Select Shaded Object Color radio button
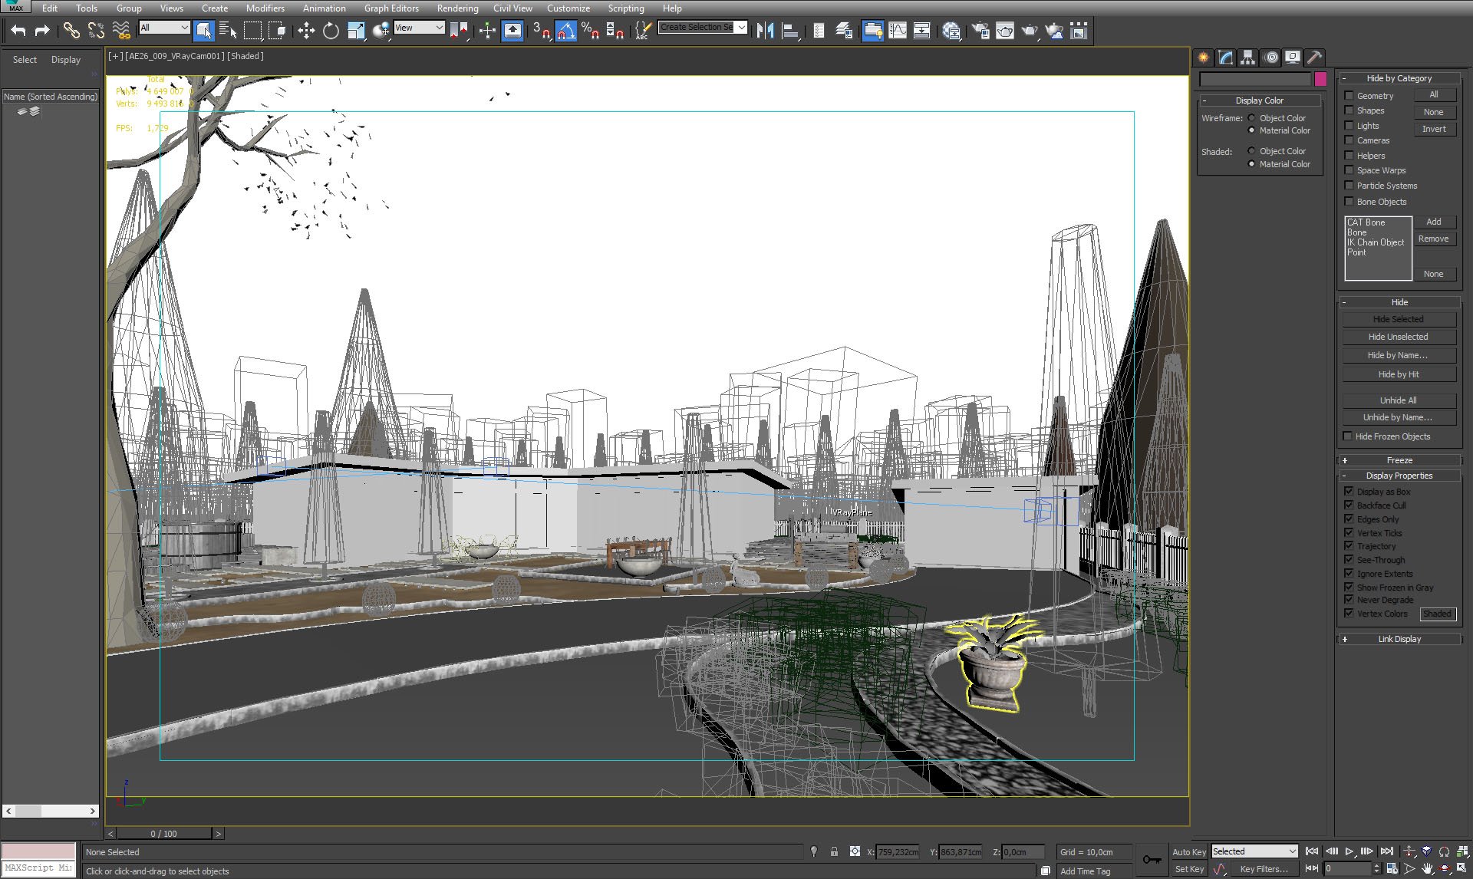This screenshot has width=1473, height=879. pyautogui.click(x=1251, y=151)
